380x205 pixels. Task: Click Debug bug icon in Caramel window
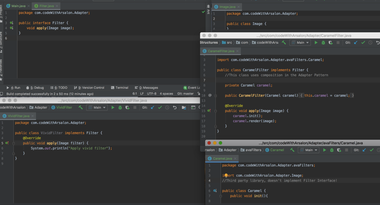[x=332, y=150]
